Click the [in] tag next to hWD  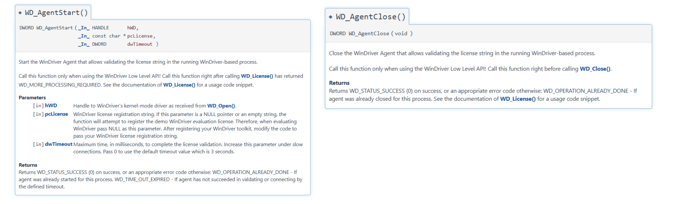38,106
